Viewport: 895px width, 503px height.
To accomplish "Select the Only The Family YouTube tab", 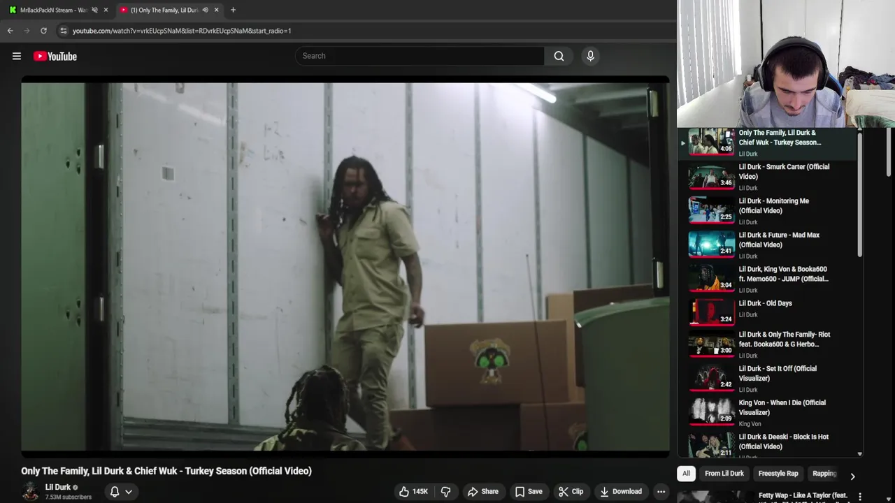I will tap(164, 10).
